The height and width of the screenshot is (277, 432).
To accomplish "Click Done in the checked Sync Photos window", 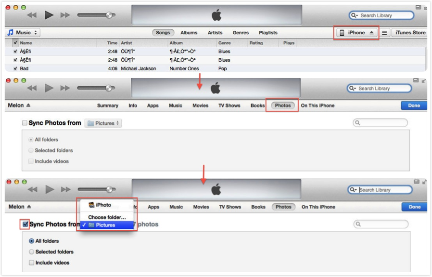I will pyautogui.click(x=414, y=207).
